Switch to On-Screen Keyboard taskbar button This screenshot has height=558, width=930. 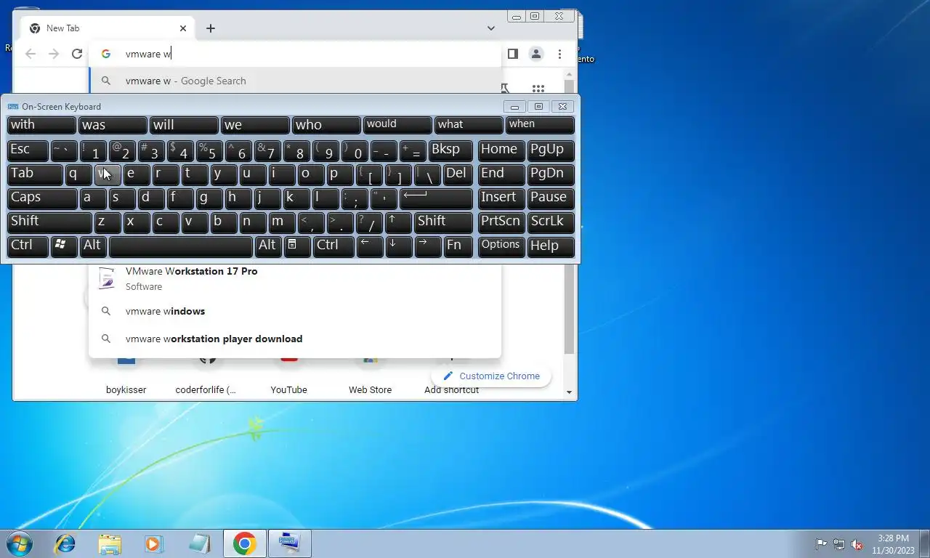(290, 543)
